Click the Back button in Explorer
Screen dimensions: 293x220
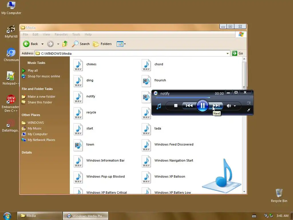click(30, 44)
